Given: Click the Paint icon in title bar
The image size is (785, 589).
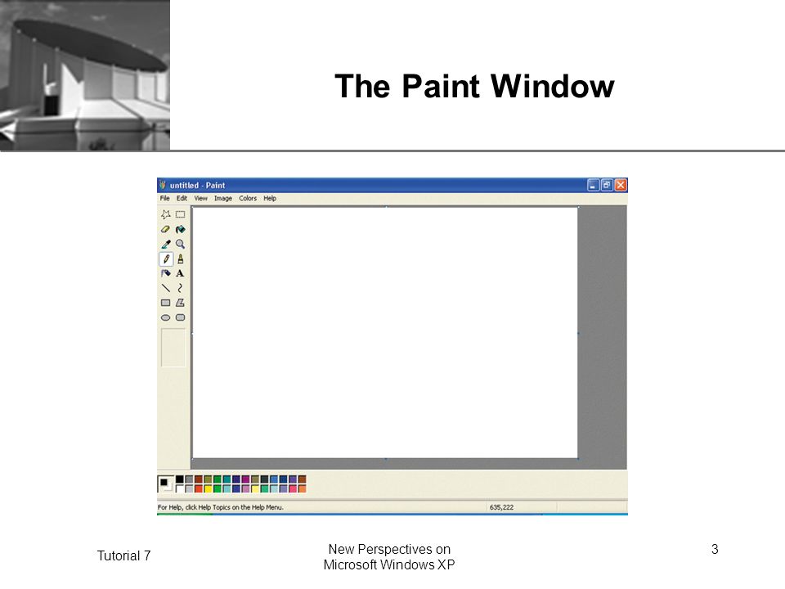Looking at the screenshot, I should 162,186.
